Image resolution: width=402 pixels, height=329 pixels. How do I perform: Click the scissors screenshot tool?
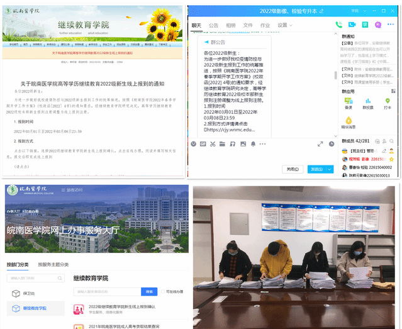(213, 144)
